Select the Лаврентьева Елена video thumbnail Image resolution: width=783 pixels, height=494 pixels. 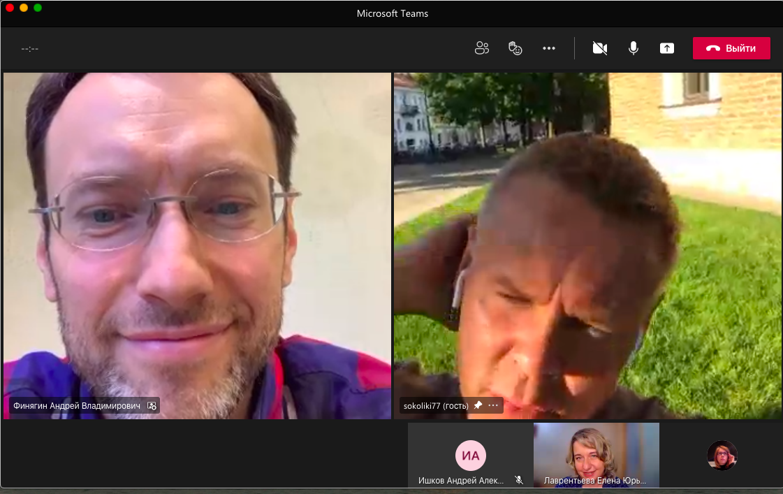(596, 451)
